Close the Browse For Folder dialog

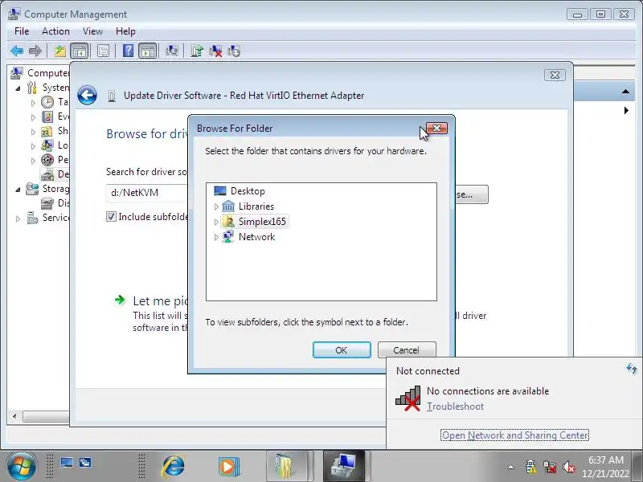436,129
